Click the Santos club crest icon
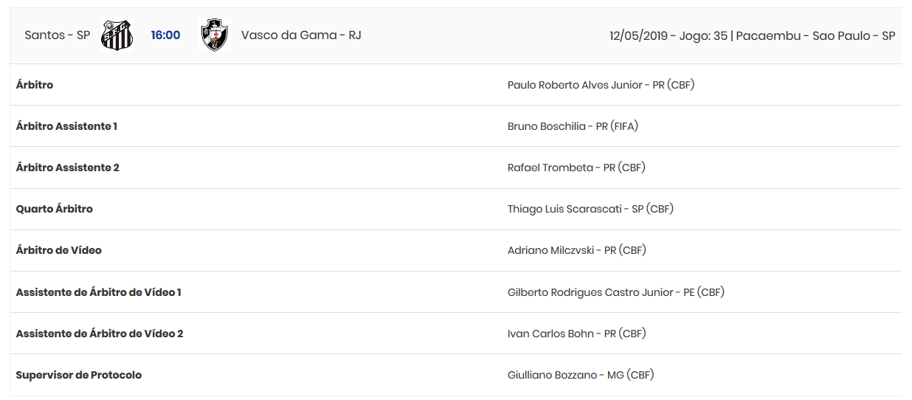The image size is (912, 400). pos(117,35)
